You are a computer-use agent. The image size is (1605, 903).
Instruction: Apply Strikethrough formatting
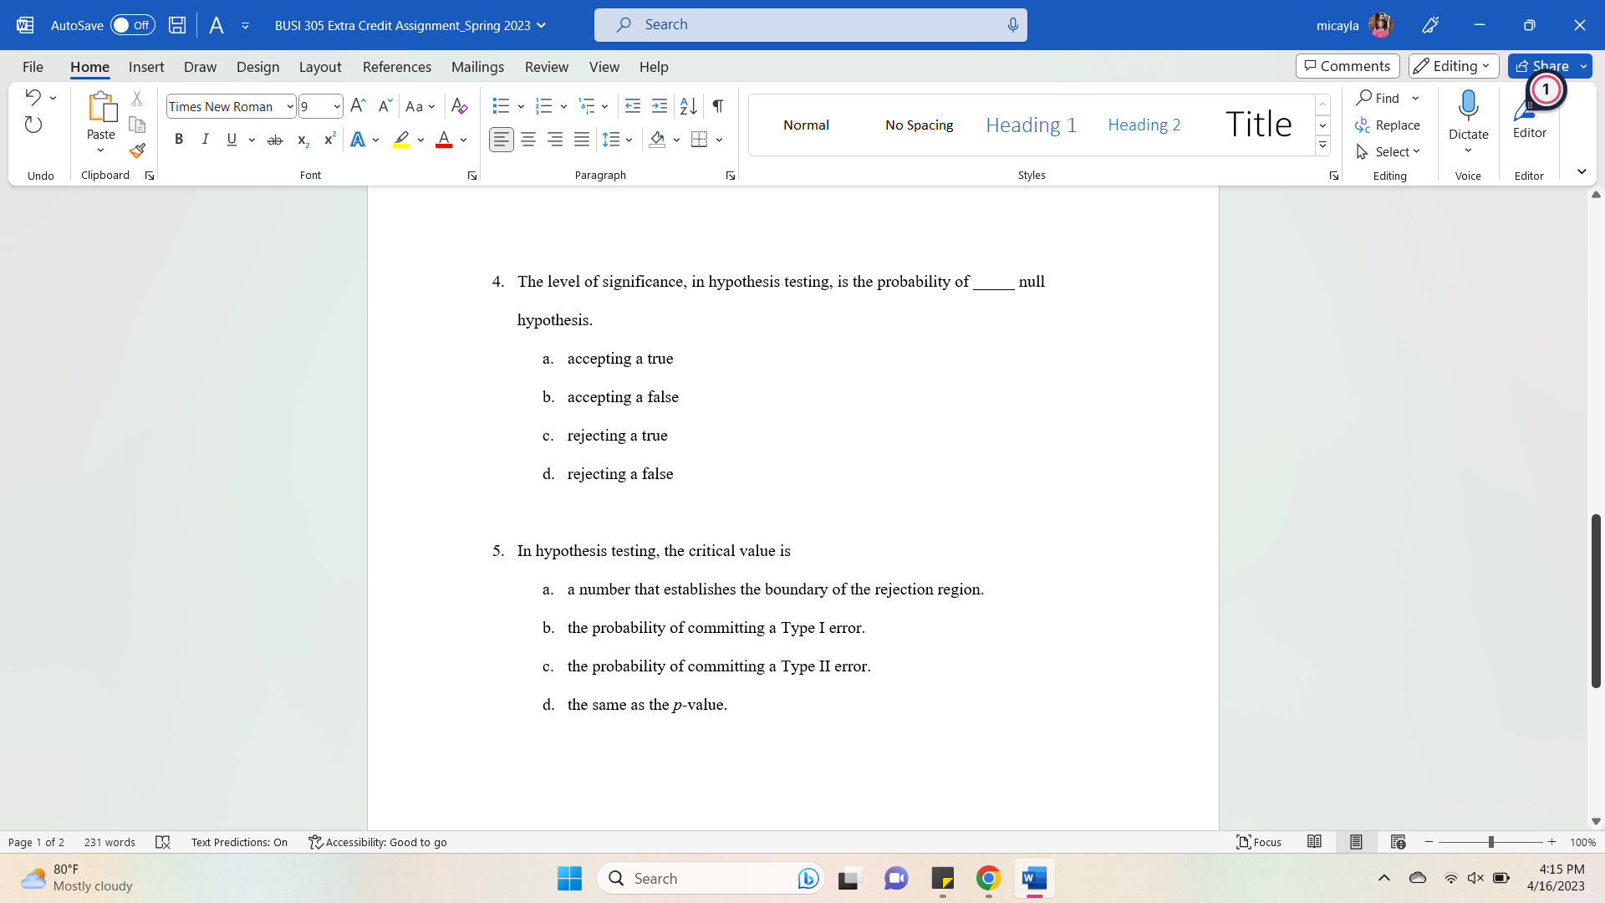tap(275, 140)
